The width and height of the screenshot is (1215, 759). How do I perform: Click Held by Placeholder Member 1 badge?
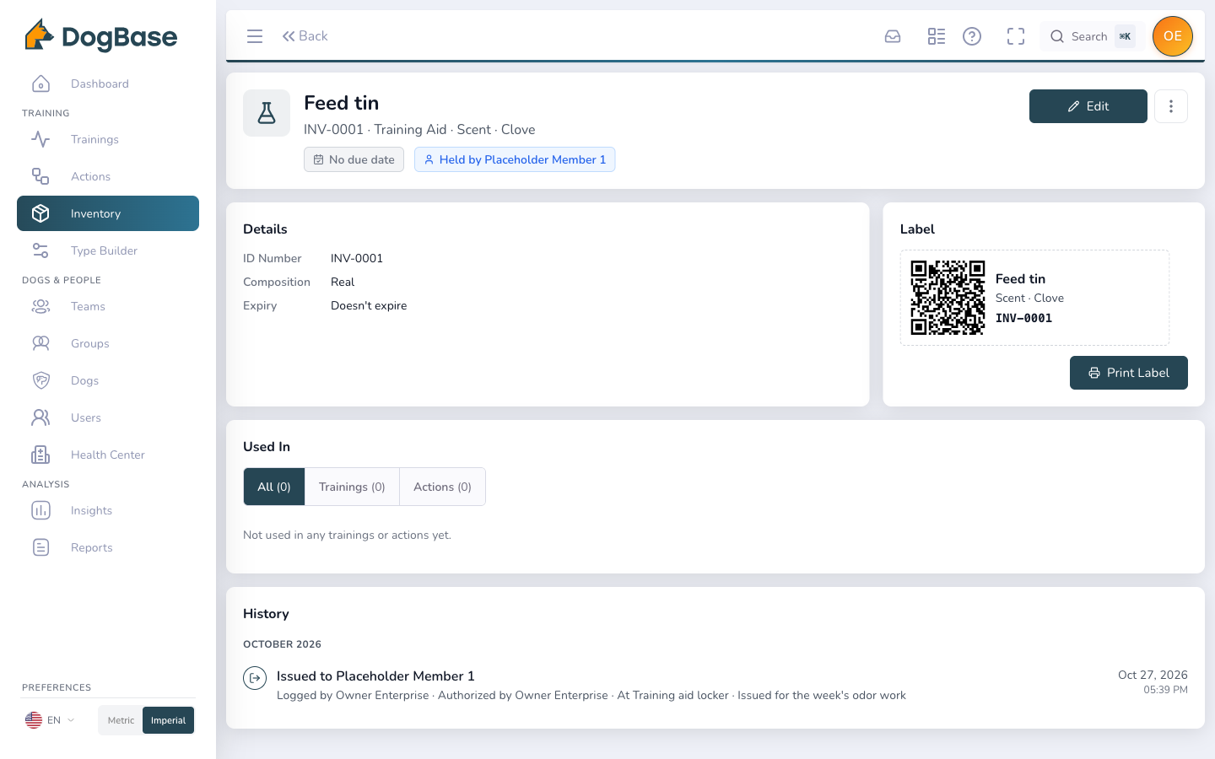pos(515,159)
